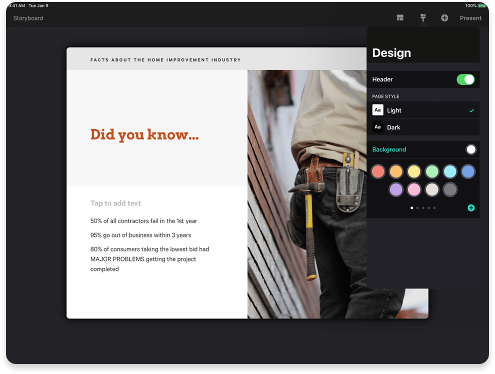This screenshot has height=374, width=495.
Task: Select the '80% of consumers' paragraph
Action: 149,259
